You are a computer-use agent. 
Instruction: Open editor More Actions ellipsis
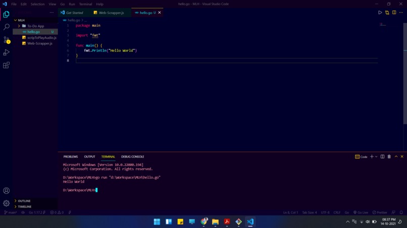pos(401,13)
